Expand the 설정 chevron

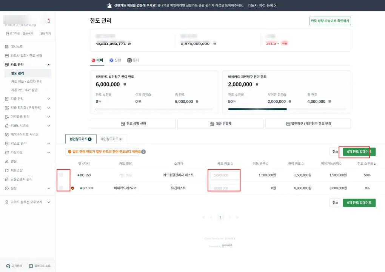pos(49,188)
